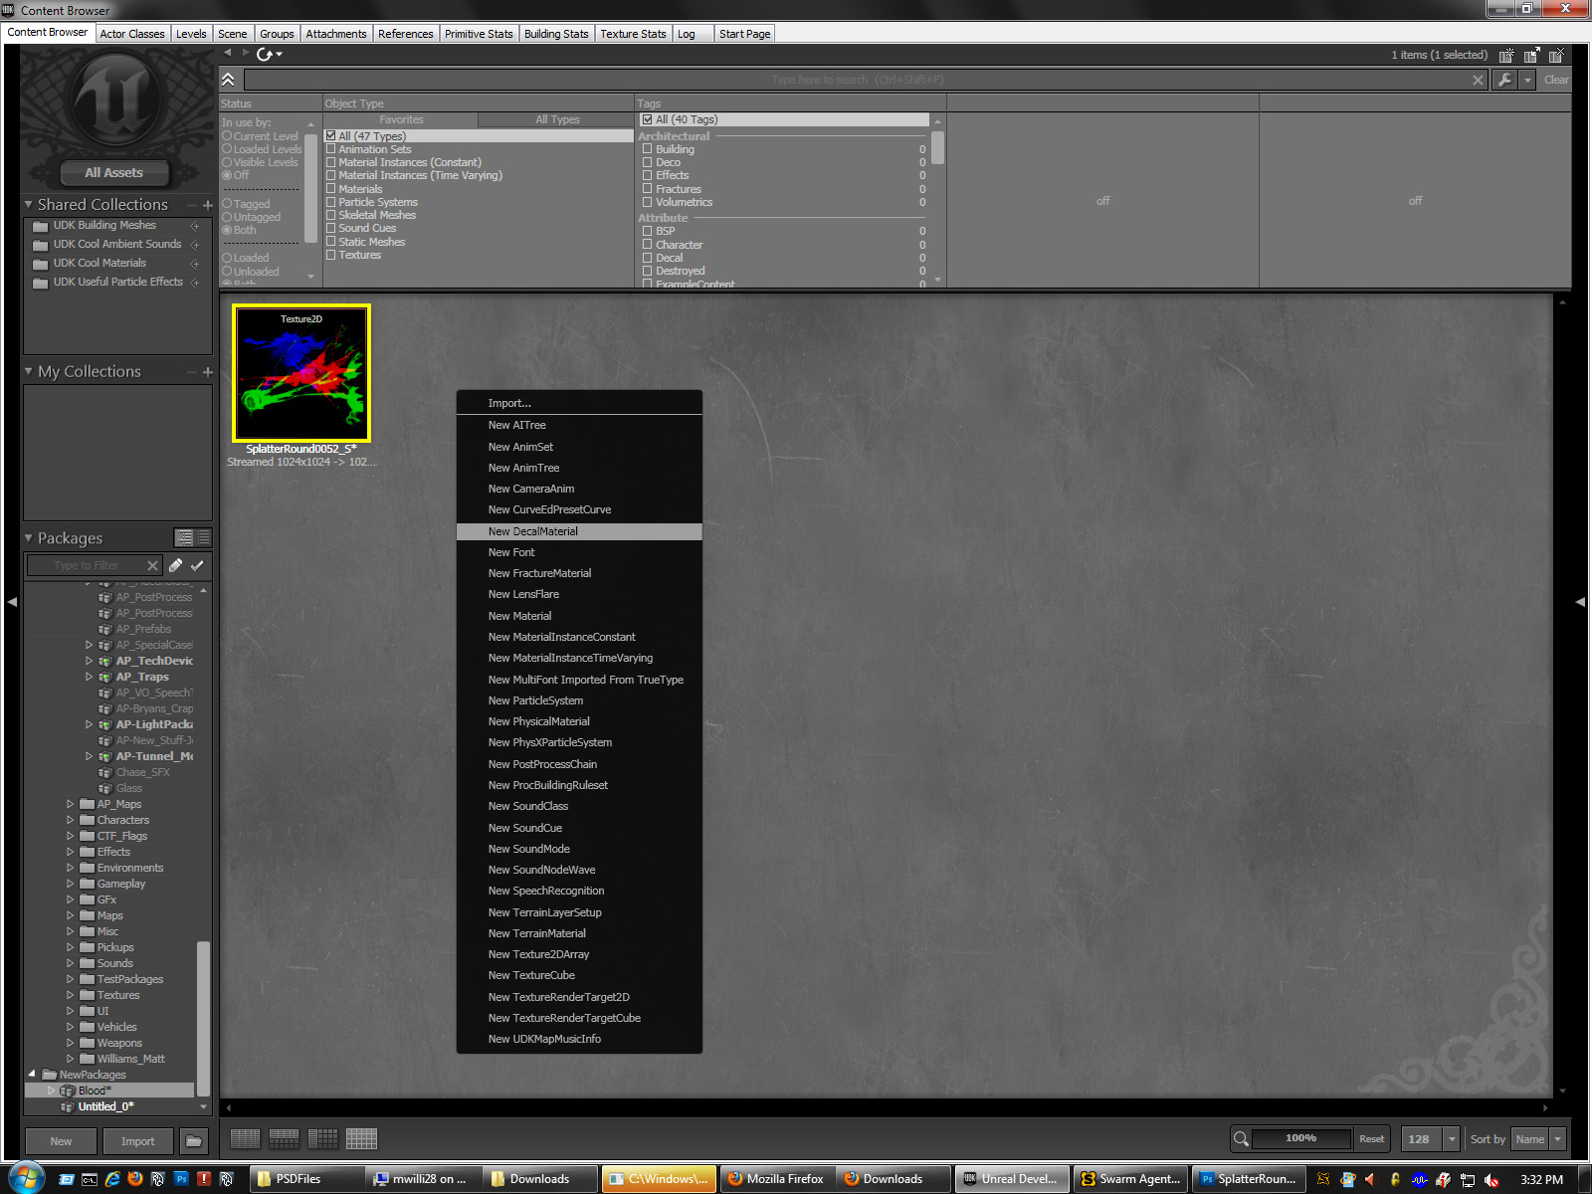1592x1194 pixels.
Task: Click the Clear search button
Action: tap(1556, 80)
